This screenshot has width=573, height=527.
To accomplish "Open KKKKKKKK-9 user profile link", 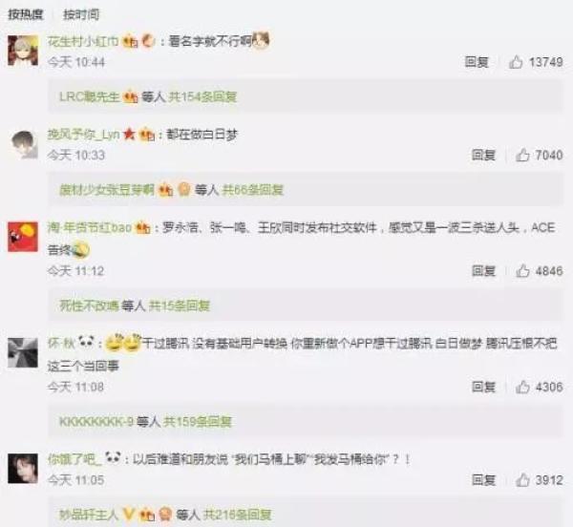I will (96, 422).
